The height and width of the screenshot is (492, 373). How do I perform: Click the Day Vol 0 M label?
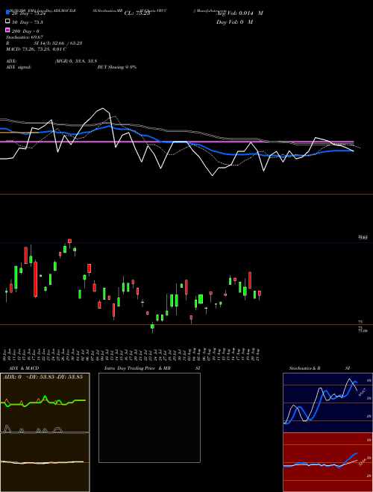tap(234, 22)
